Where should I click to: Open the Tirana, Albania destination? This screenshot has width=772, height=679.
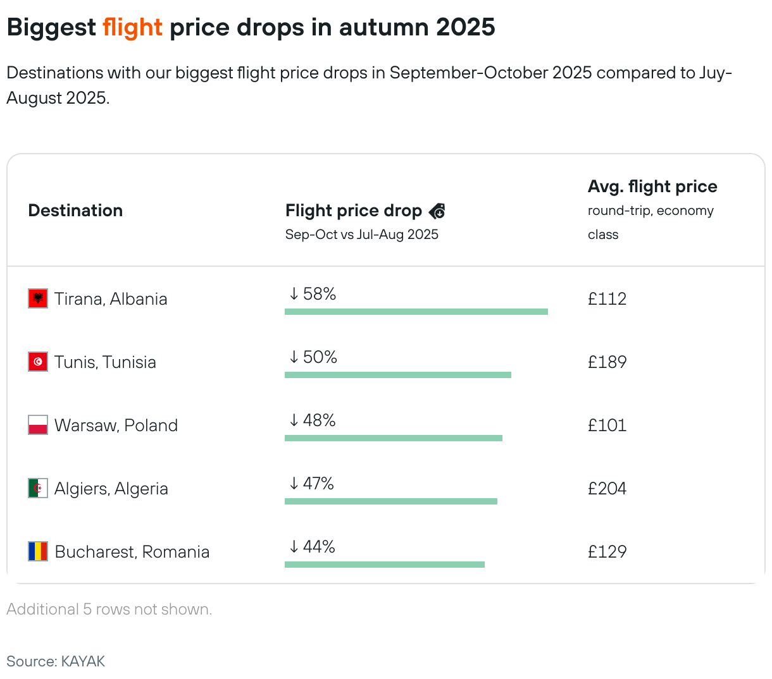pos(111,299)
